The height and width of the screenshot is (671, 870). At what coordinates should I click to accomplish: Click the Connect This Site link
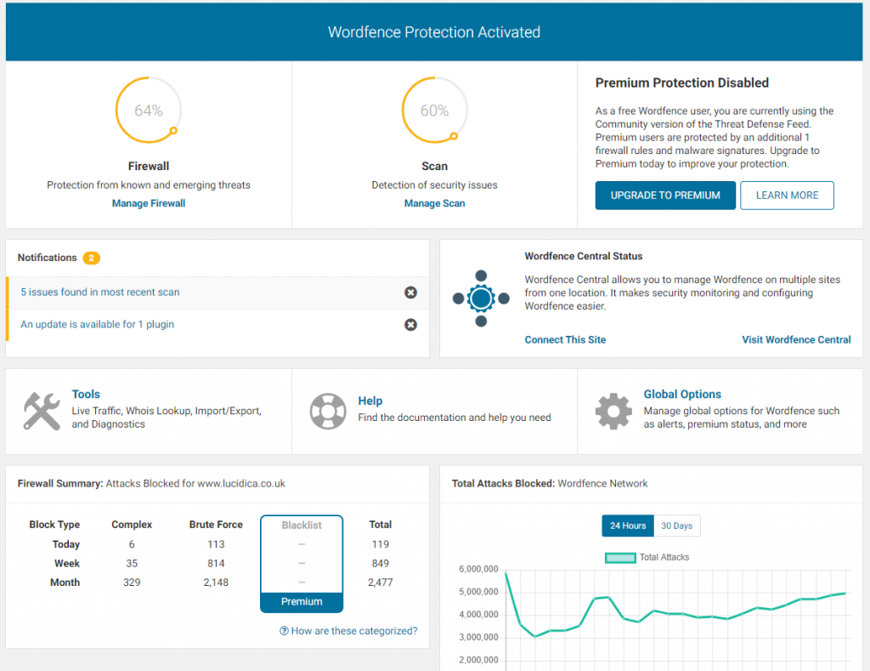(565, 339)
